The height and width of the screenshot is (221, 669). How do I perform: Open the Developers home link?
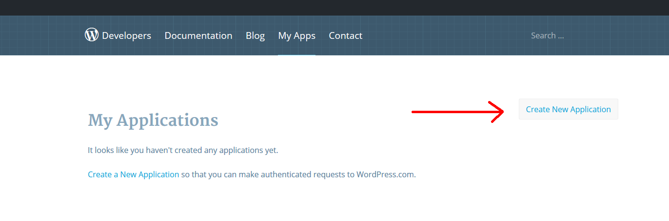coord(126,35)
